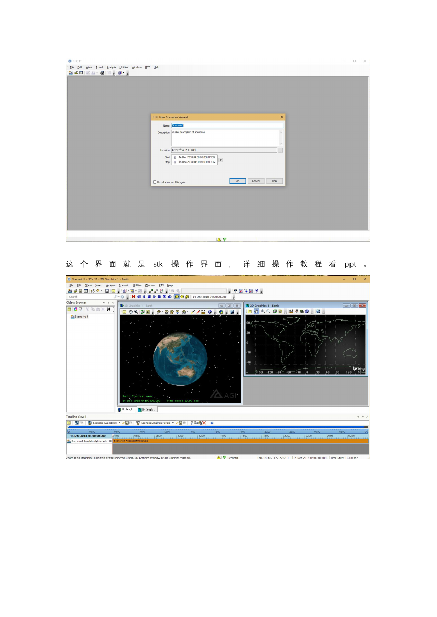This screenshot has width=437, height=617.
Task: Click OK in New Scenario Wizard
Action: click(237, 181)
